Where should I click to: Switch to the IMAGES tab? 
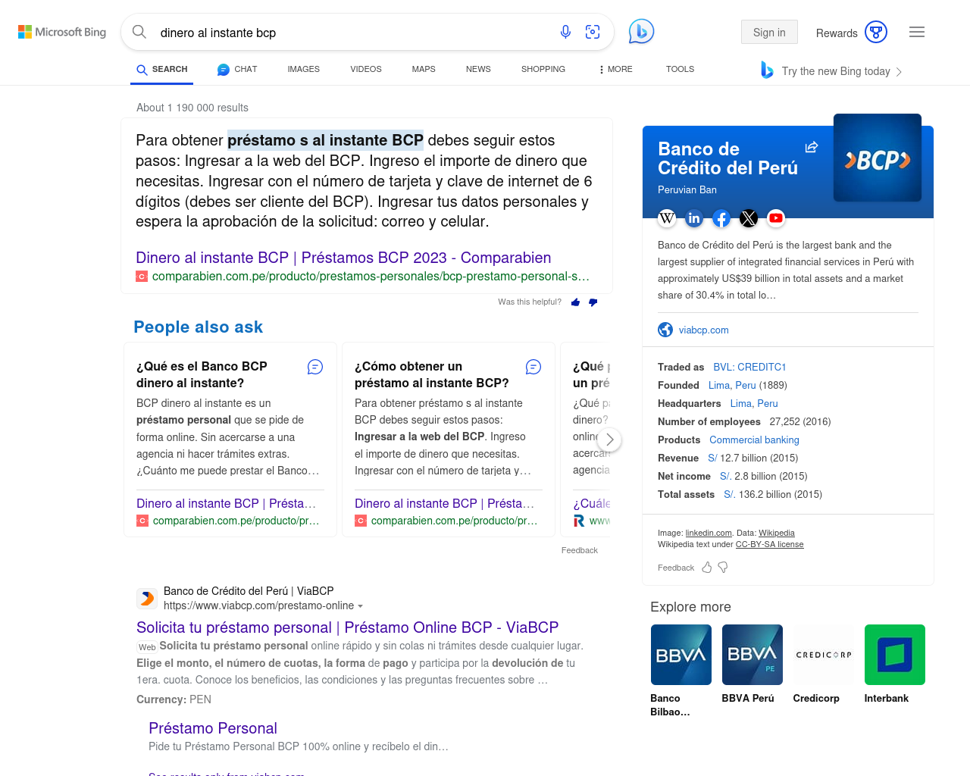pos(304,69)
